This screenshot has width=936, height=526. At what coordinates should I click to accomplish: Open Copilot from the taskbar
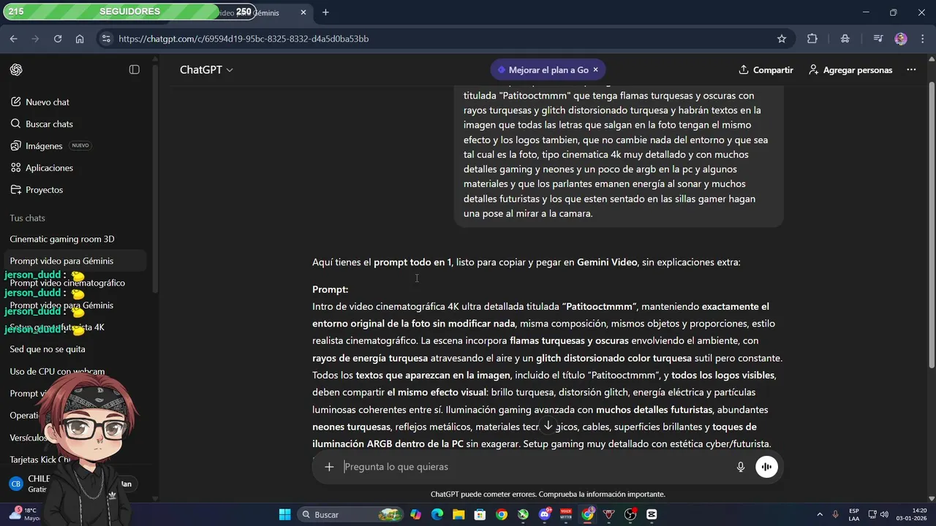point(416,515)
